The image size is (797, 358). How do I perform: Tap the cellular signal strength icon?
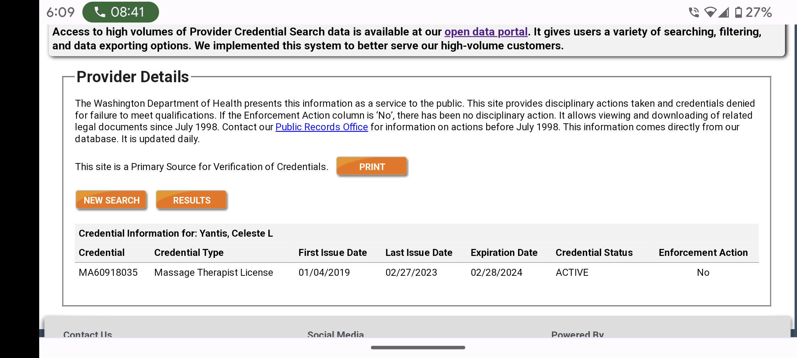click(x=724, y=12)
